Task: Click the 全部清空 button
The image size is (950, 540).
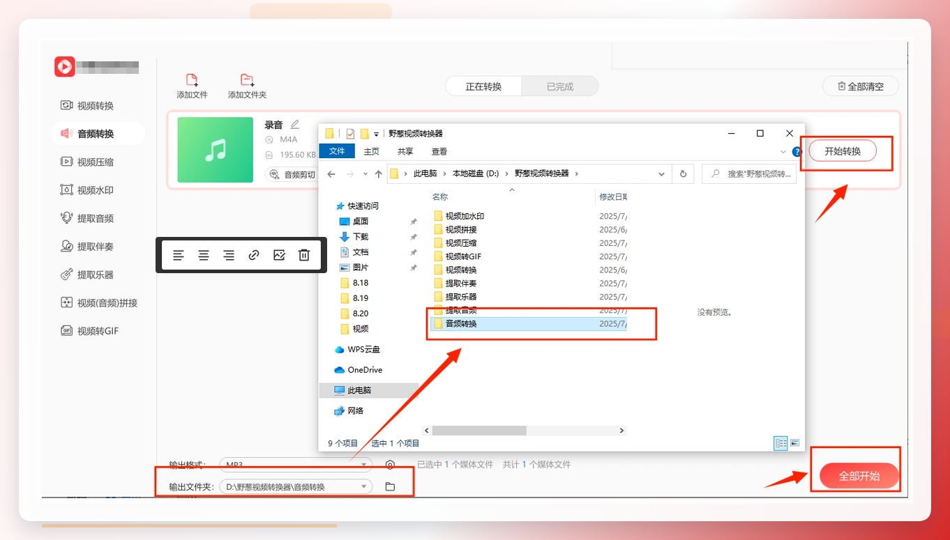Action: (x=861, y=86)
